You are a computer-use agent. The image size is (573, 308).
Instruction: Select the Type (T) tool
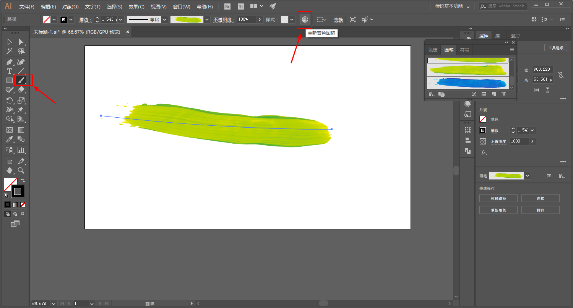point(10,71)
